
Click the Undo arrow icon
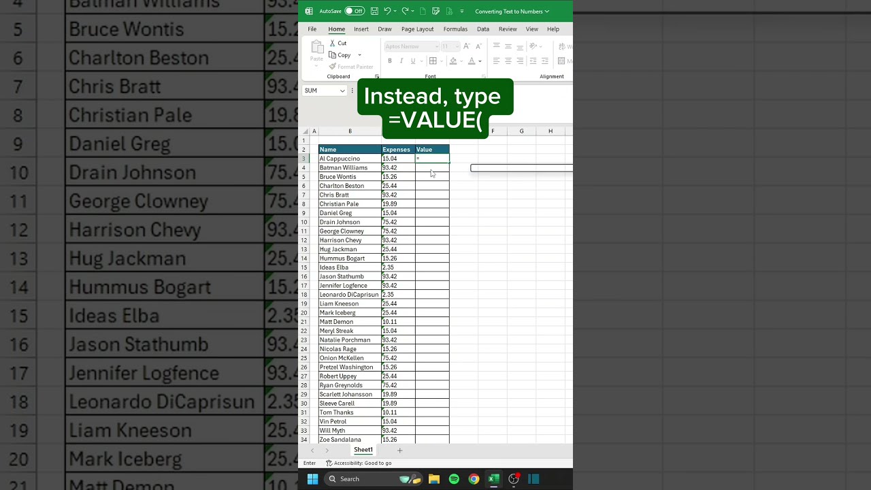387,11
